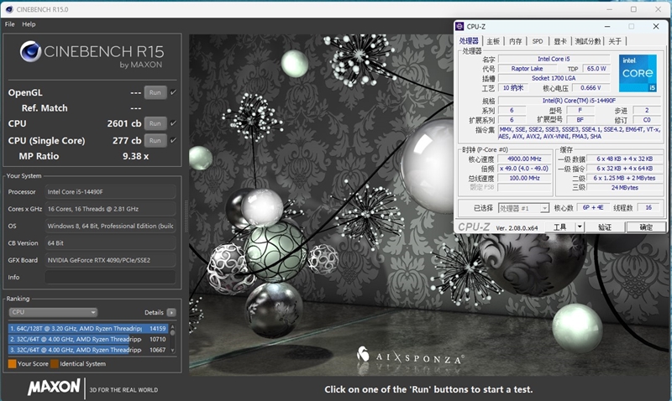Click the CPU-Z title bar icon

[x=459, y=27]
